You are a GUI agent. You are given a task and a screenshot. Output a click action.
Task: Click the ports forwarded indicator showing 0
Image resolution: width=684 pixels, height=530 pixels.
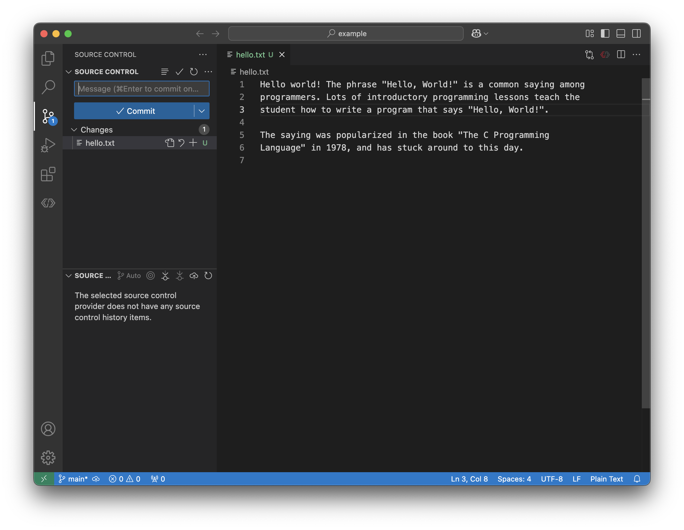tap(158, 479)
